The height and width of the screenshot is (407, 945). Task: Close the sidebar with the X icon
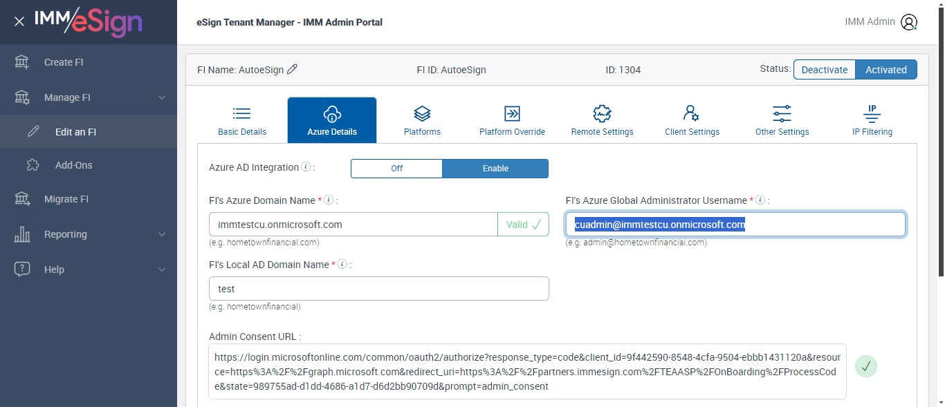coord(19,21)
